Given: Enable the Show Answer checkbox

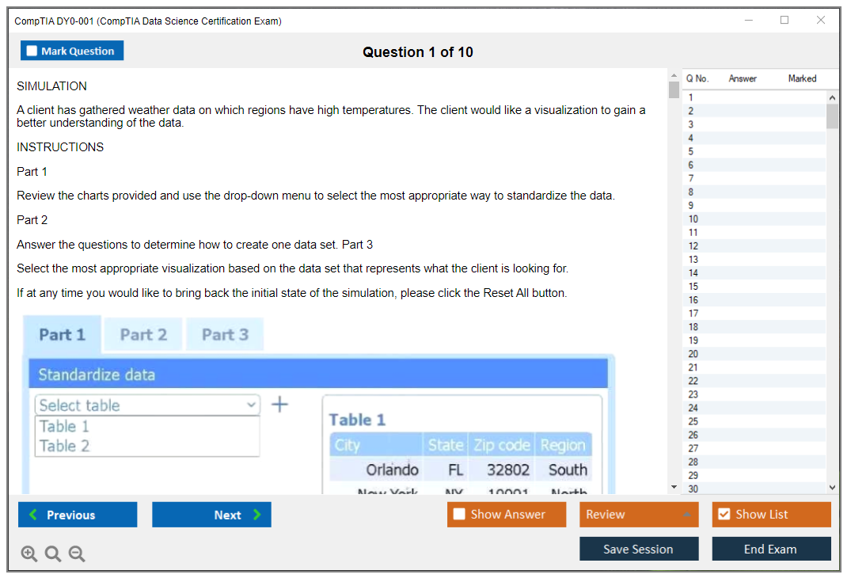Looking at the screenshot, I should [459, 514].
